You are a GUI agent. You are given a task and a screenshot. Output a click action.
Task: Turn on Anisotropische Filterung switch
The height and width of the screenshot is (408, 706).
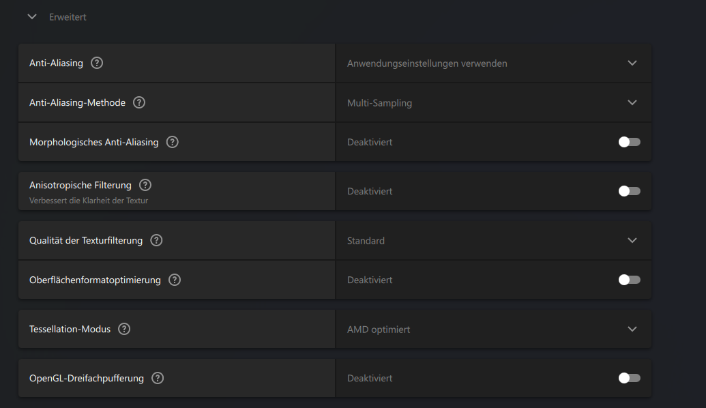(x=629, y=191)
